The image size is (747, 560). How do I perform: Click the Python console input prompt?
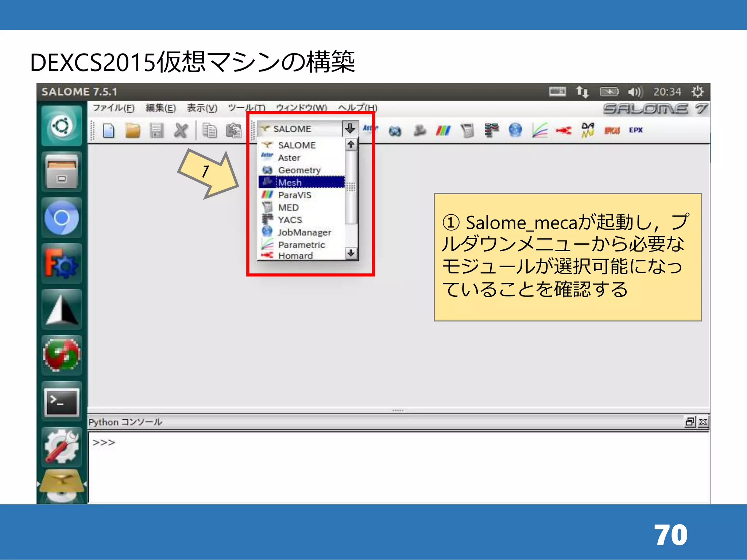click(104, 442)
